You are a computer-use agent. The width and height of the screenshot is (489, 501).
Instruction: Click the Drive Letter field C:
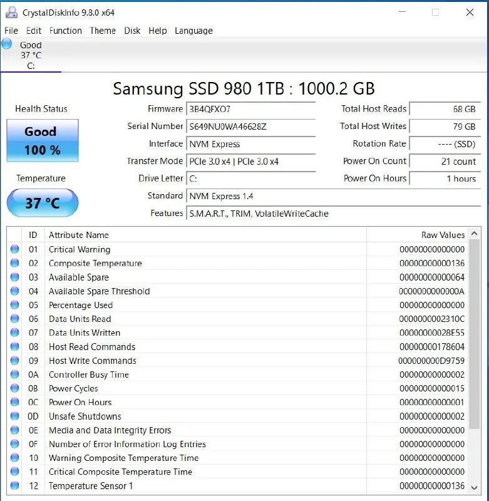point(250,178)
